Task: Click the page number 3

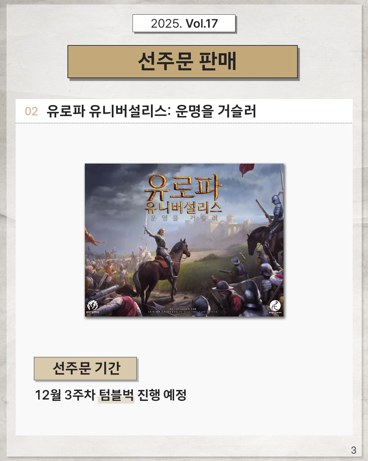Action: pyautogui.click(x=354, y=450)
